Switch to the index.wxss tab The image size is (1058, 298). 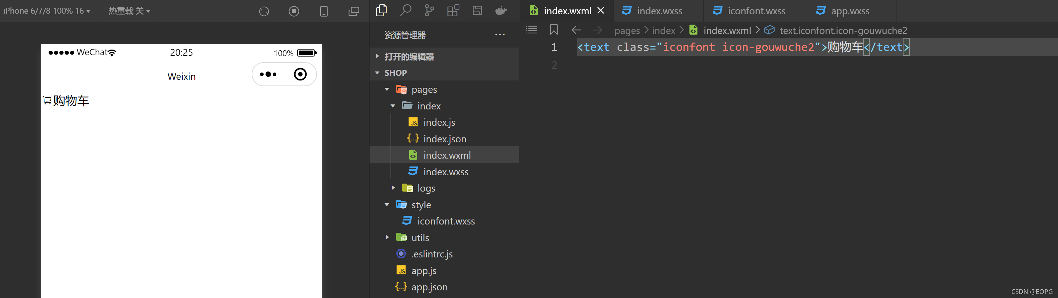click(x=659, y=11)
